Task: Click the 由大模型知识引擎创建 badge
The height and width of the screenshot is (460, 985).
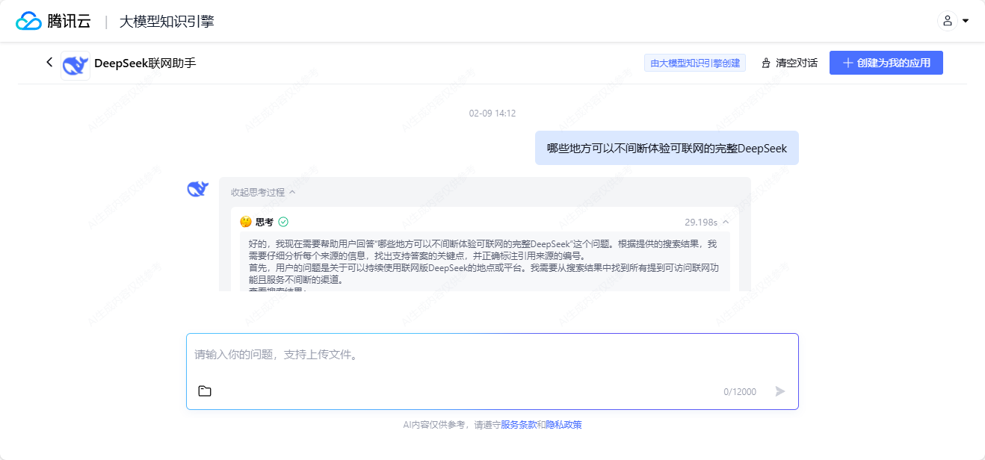Action: click(x=694, y=63)
